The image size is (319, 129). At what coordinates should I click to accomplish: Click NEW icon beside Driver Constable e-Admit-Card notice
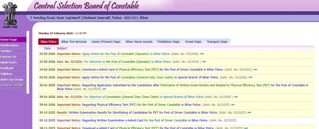(x=255, y=69)
